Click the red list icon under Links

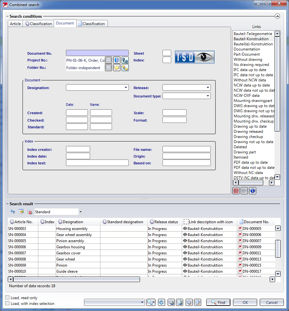236,191
